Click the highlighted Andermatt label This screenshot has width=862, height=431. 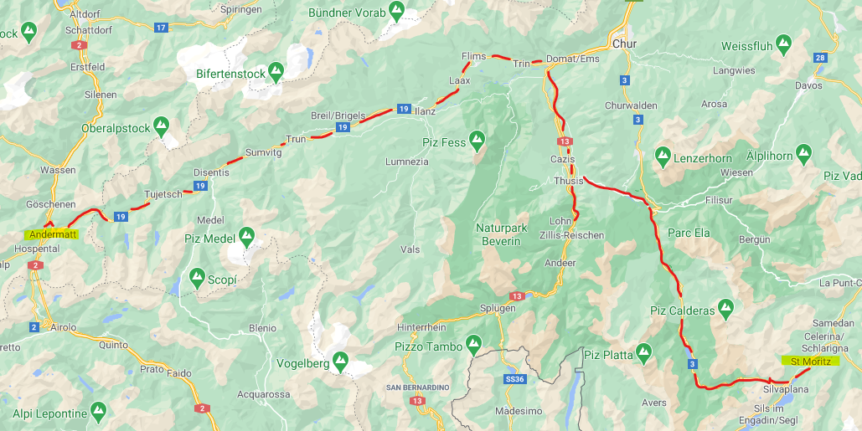52,234
